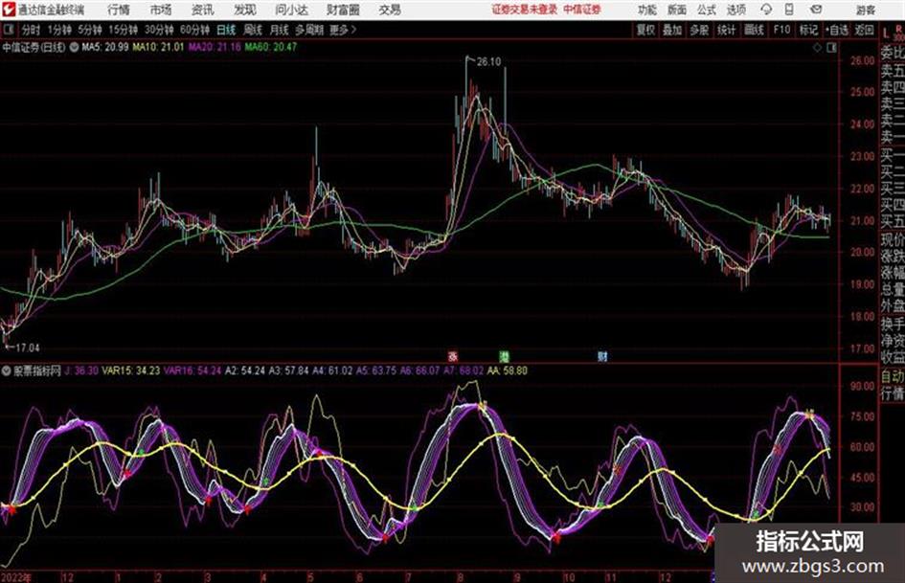
Task: Click the MA5: 20.99 value
Action: [x=104, y=47]
